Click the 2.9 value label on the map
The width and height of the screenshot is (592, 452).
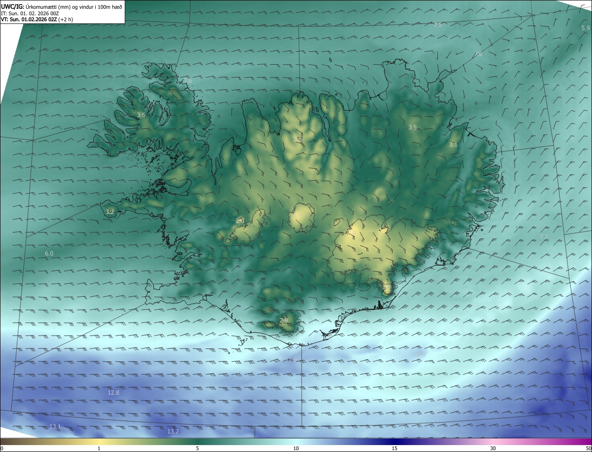tap(284, 320)
